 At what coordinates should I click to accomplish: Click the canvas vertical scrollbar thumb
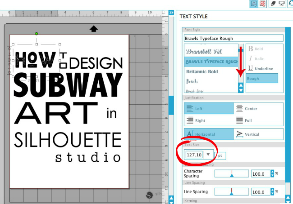coord(171,105)
